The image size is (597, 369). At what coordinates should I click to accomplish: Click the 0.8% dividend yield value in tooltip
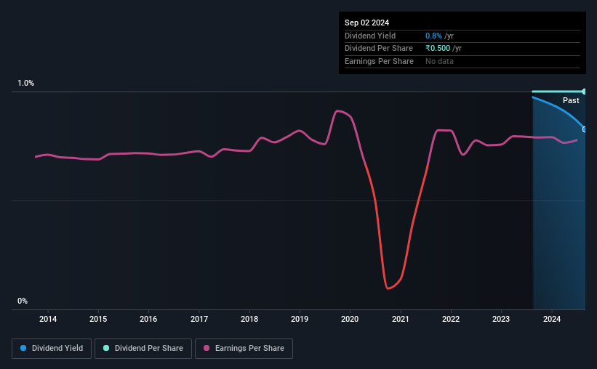click(433, 36)
